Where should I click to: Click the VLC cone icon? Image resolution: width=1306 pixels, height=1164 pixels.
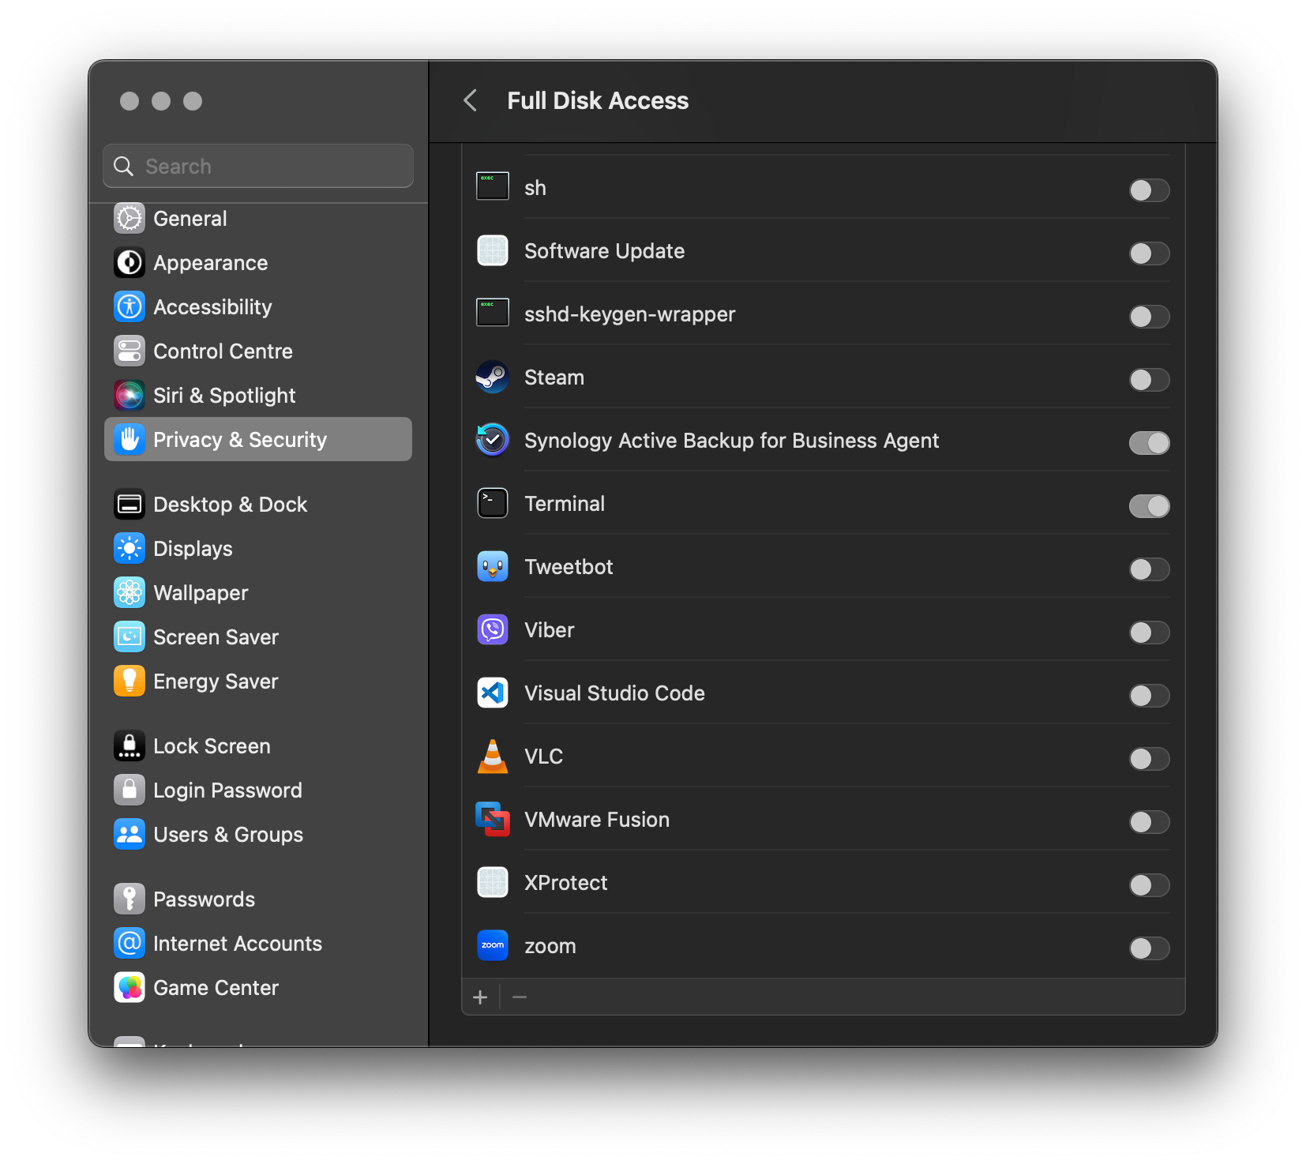pos(493,757)
